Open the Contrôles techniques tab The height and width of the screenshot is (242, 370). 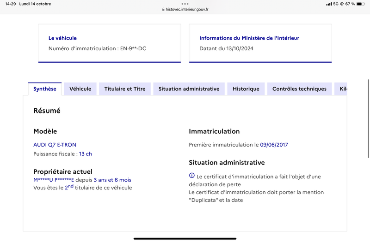point(299,89)
